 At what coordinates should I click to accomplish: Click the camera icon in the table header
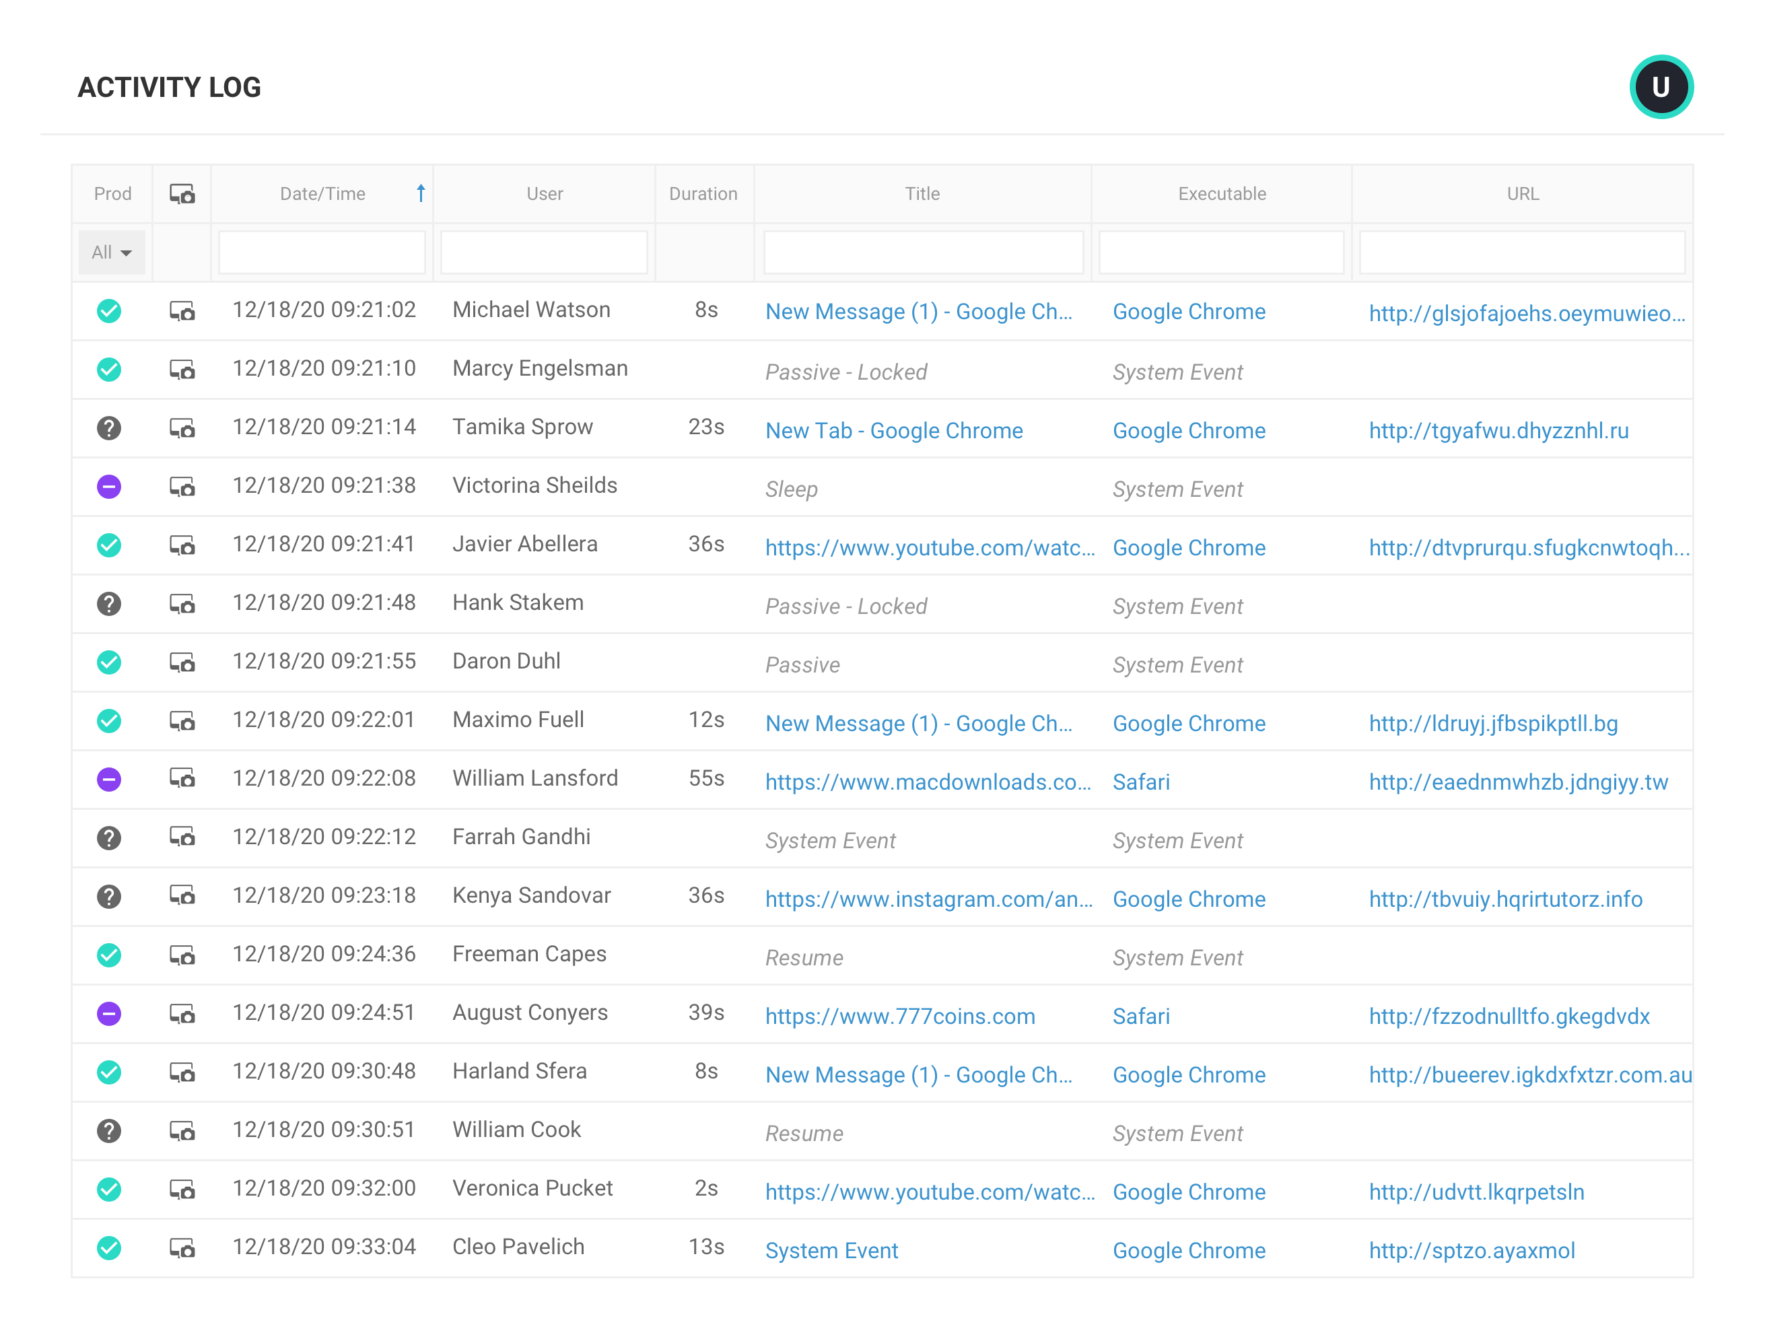182,193
